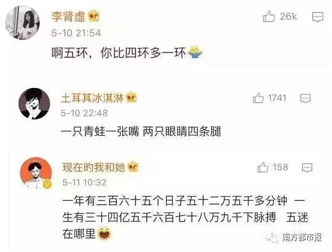The image size is (332, 252).
Task: Open 现在的我和她's orange avatar
Action: (36, 173)
